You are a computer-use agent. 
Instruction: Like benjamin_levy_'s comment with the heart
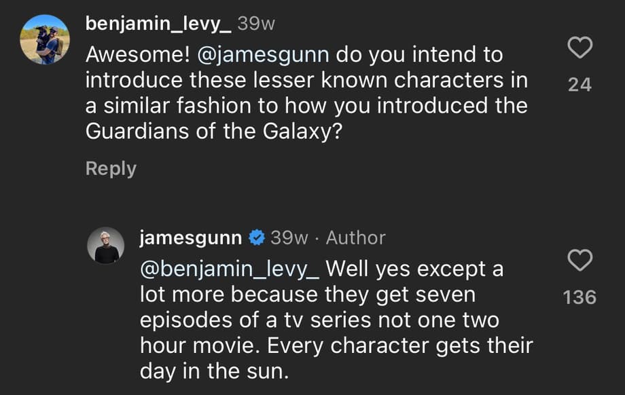point(579,48)
